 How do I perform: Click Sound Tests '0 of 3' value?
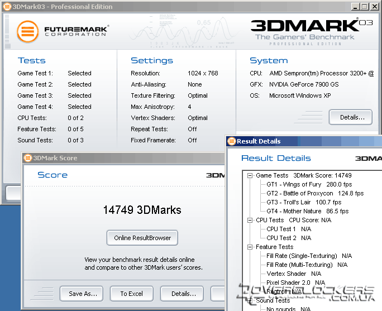(75, 140)
